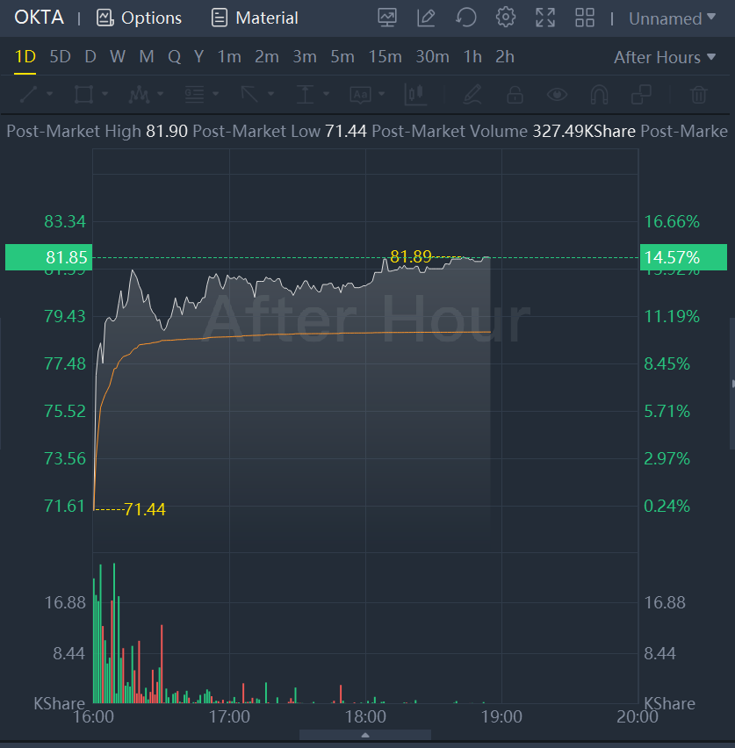Click the 83.34 price axis label
The width and height of the screenshot is (735, 748).
tap(65, 222)
